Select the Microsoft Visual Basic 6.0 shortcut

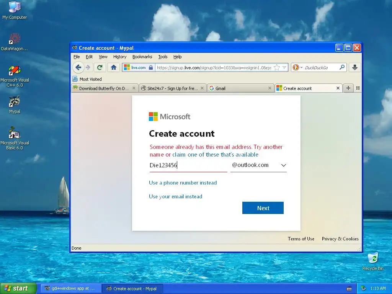click(15, 139)
